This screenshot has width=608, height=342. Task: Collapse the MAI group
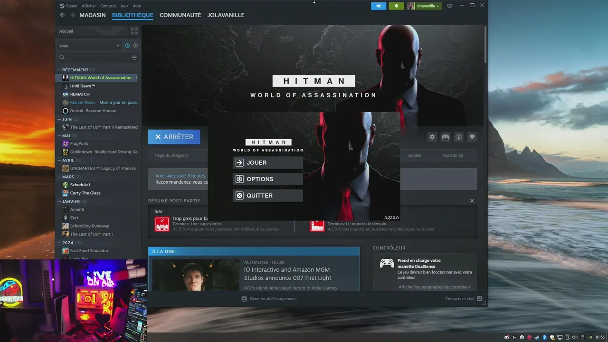[59, 135]
